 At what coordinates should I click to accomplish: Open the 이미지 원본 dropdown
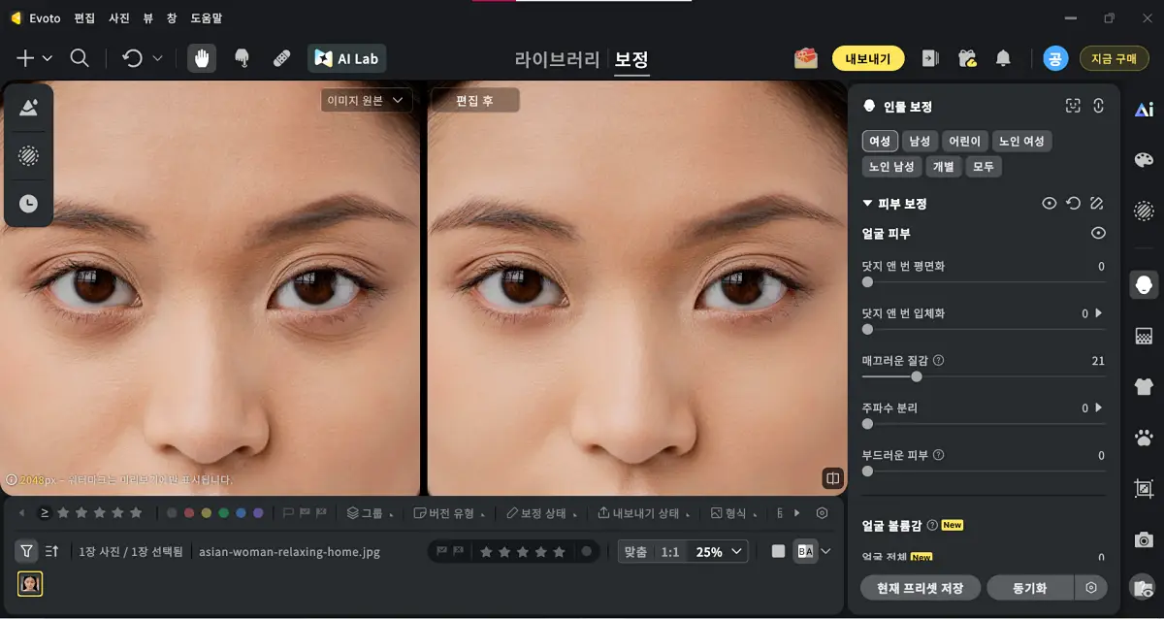click(367, 100)
